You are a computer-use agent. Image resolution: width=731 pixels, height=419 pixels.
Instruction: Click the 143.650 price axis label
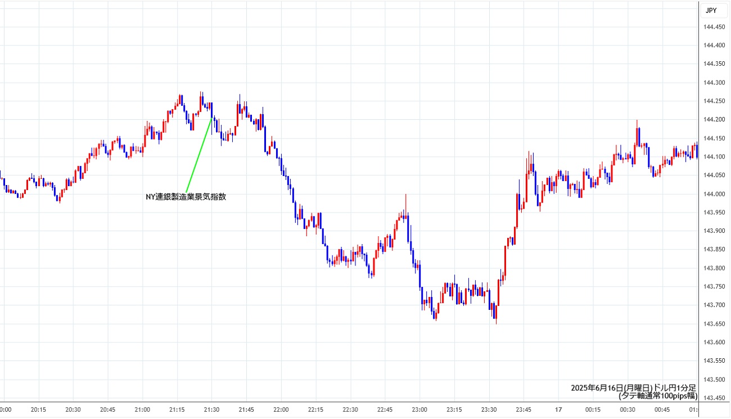pos(714,324)
